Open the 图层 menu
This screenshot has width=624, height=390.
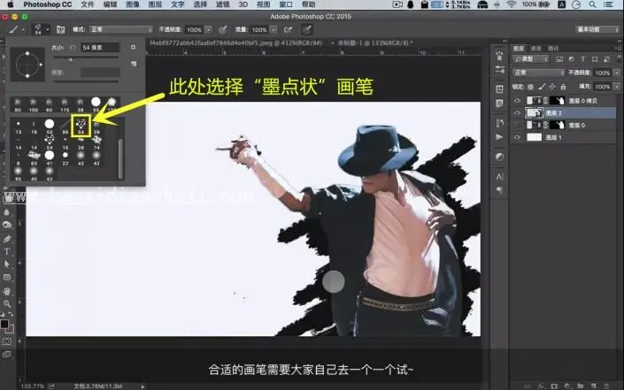click(155, 4)
